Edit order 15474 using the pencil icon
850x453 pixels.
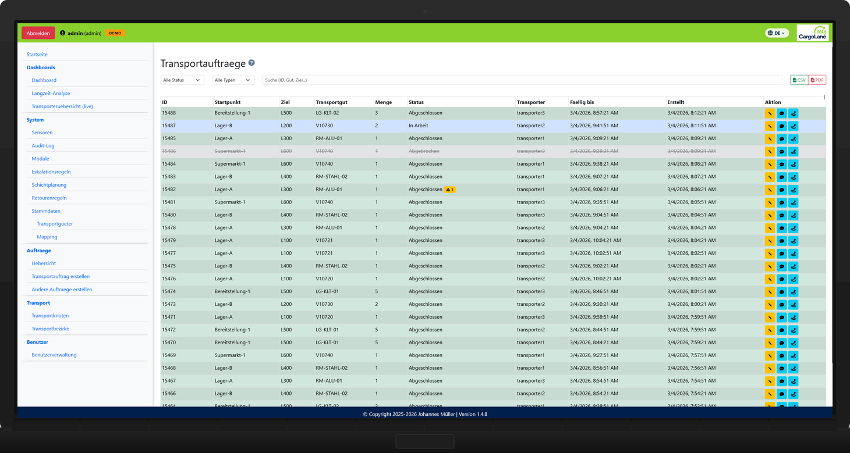click(x=770, y=292)
